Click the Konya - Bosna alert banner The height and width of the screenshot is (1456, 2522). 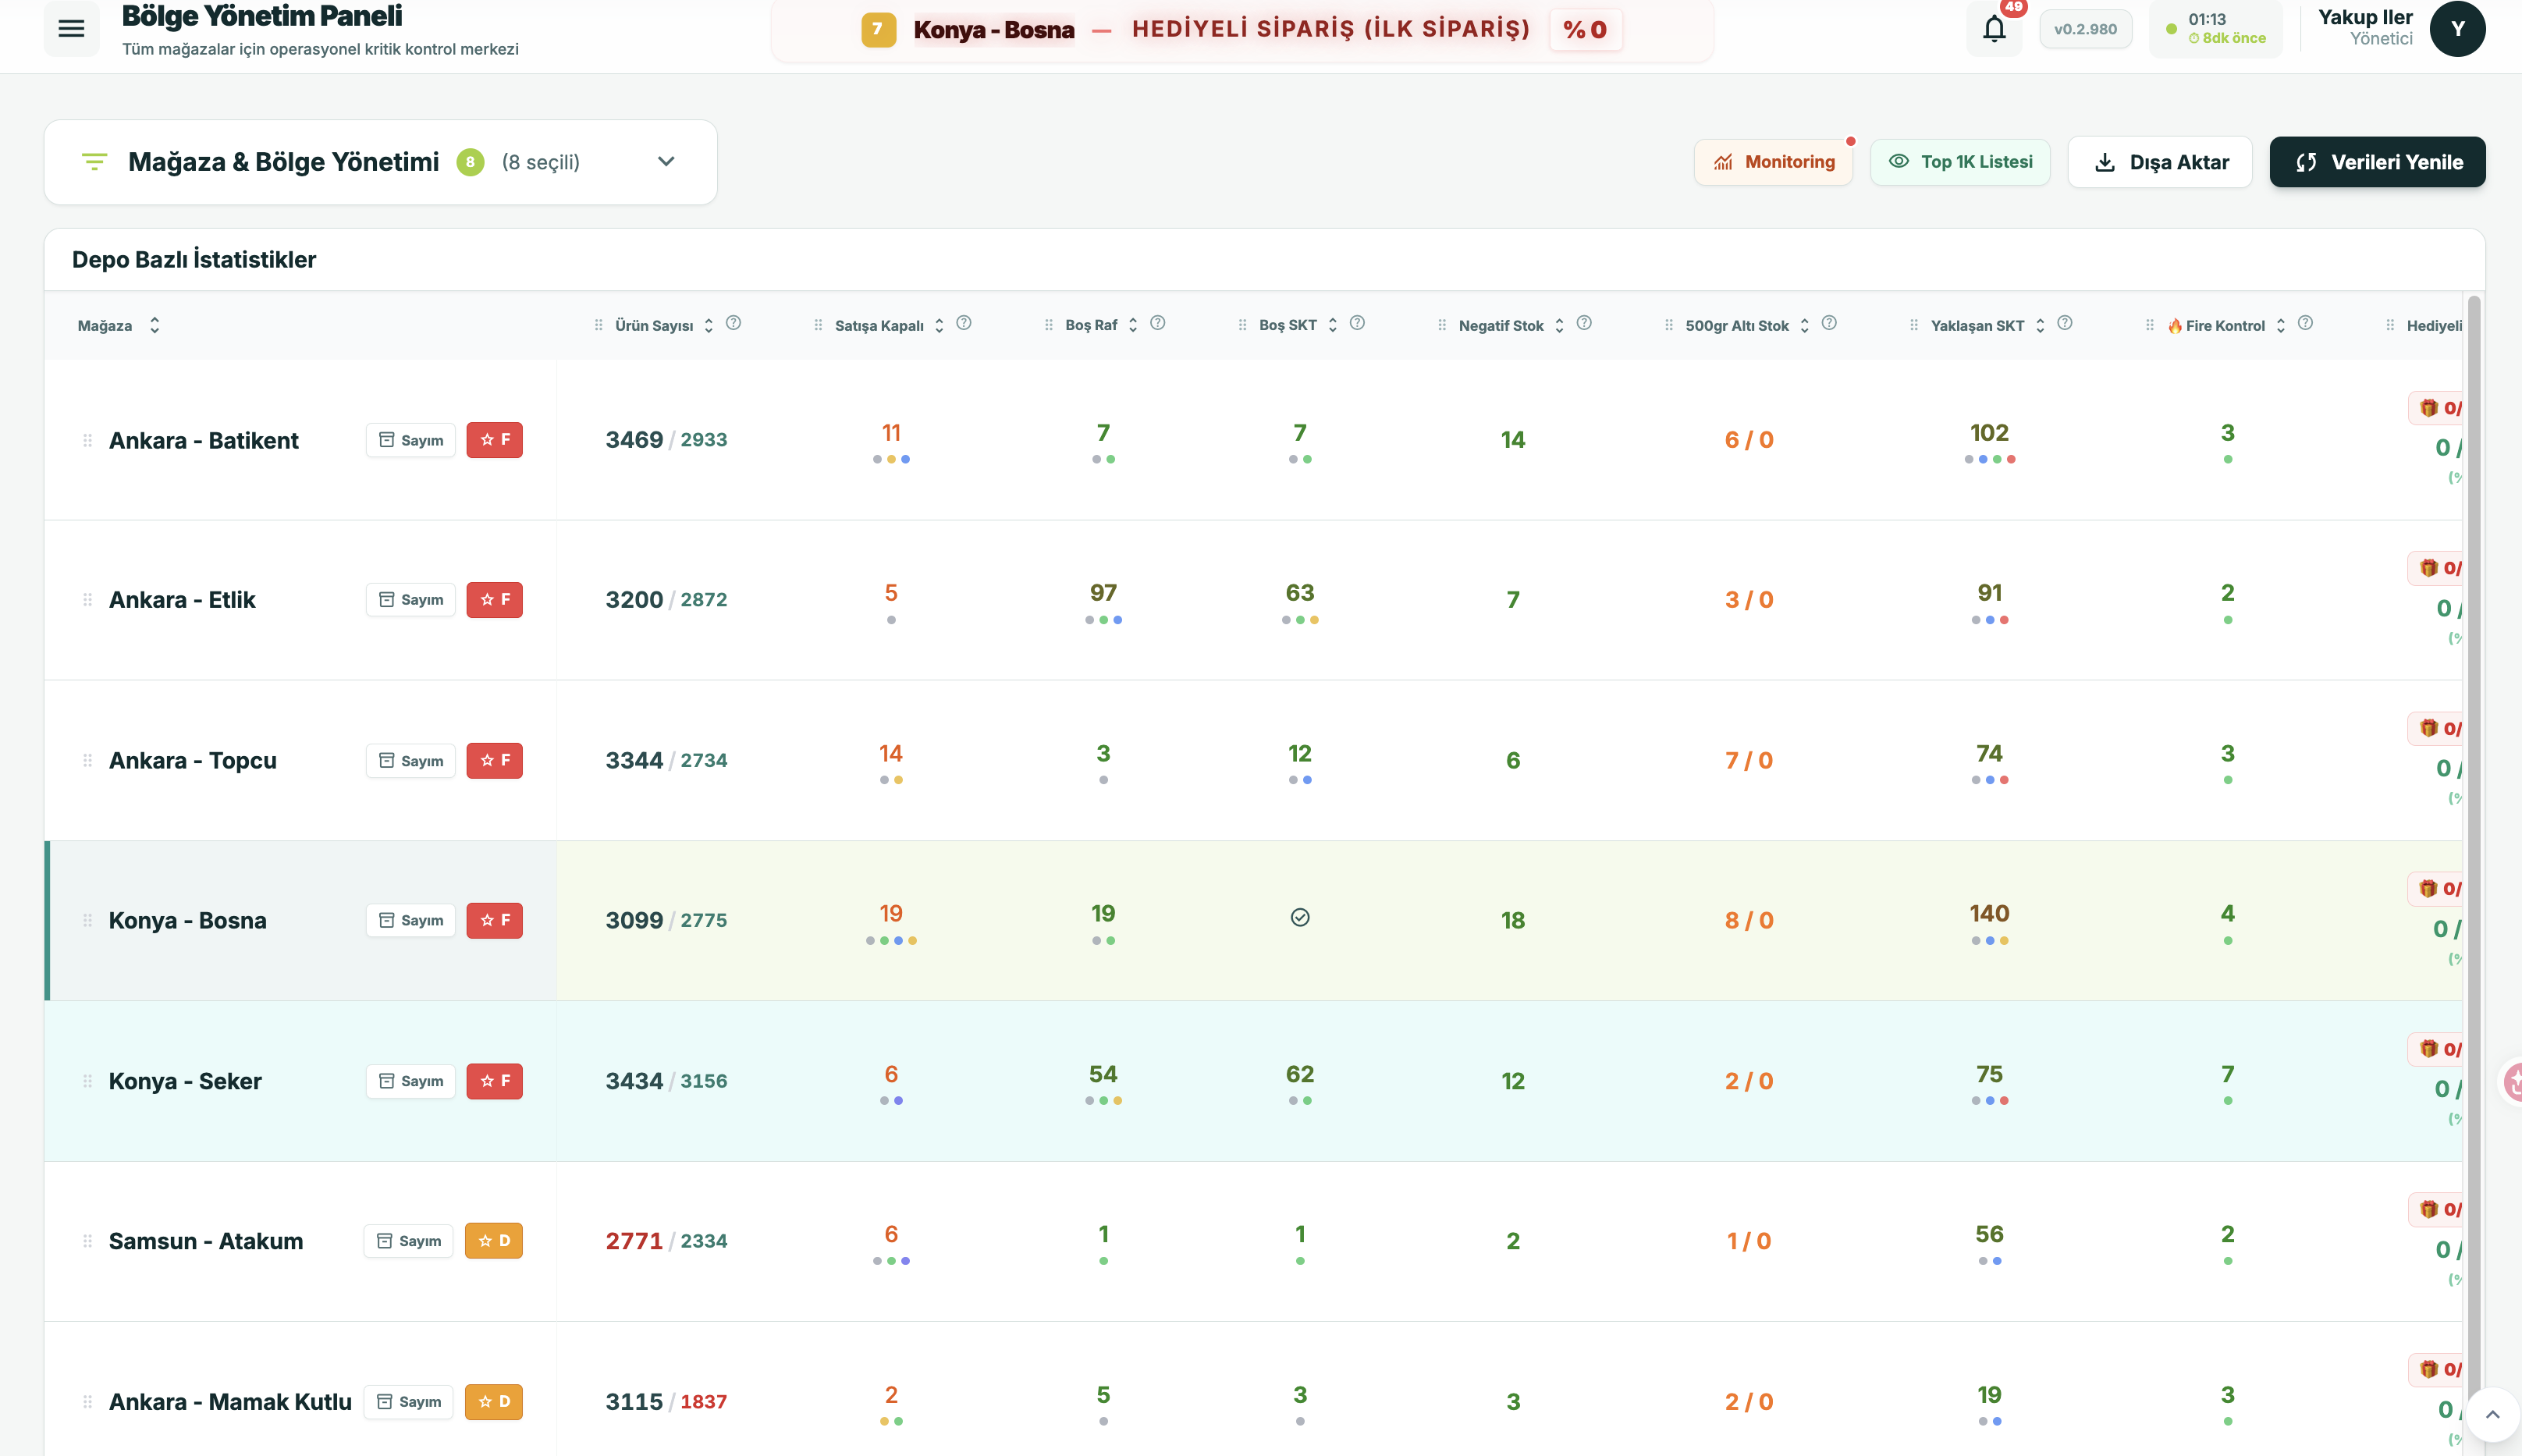pos(1242,30)
